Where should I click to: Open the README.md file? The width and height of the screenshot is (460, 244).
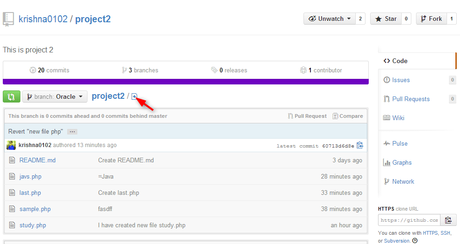[37, 161]
